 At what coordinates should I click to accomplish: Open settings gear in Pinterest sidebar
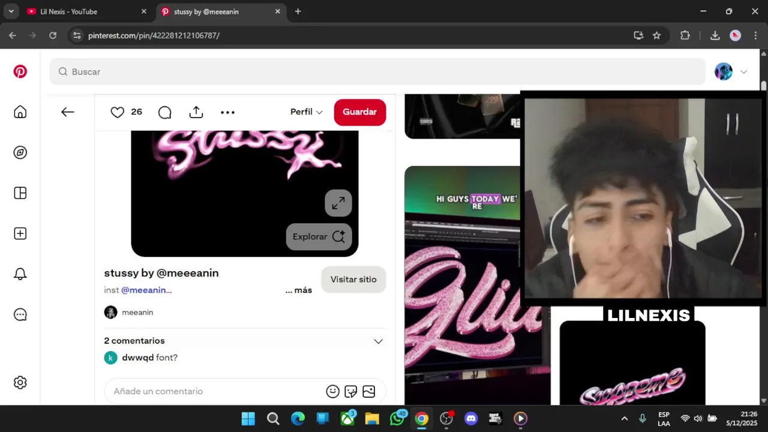tap(20, 382)
